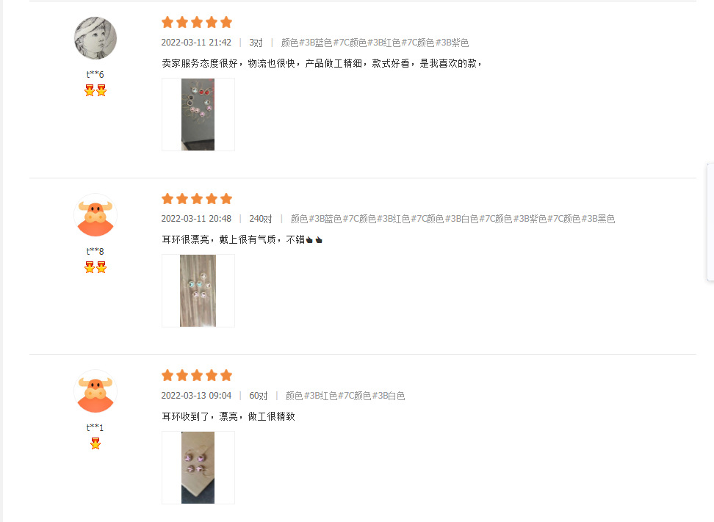Image resolution: width=714 pixels, height=522 pixels.
Task: Click username t**6
Action: click(95, 74)
